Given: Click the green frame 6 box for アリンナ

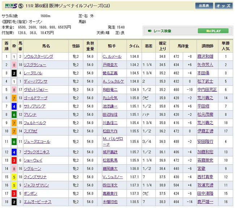Looking at the screenshot, I should point(14,115).
